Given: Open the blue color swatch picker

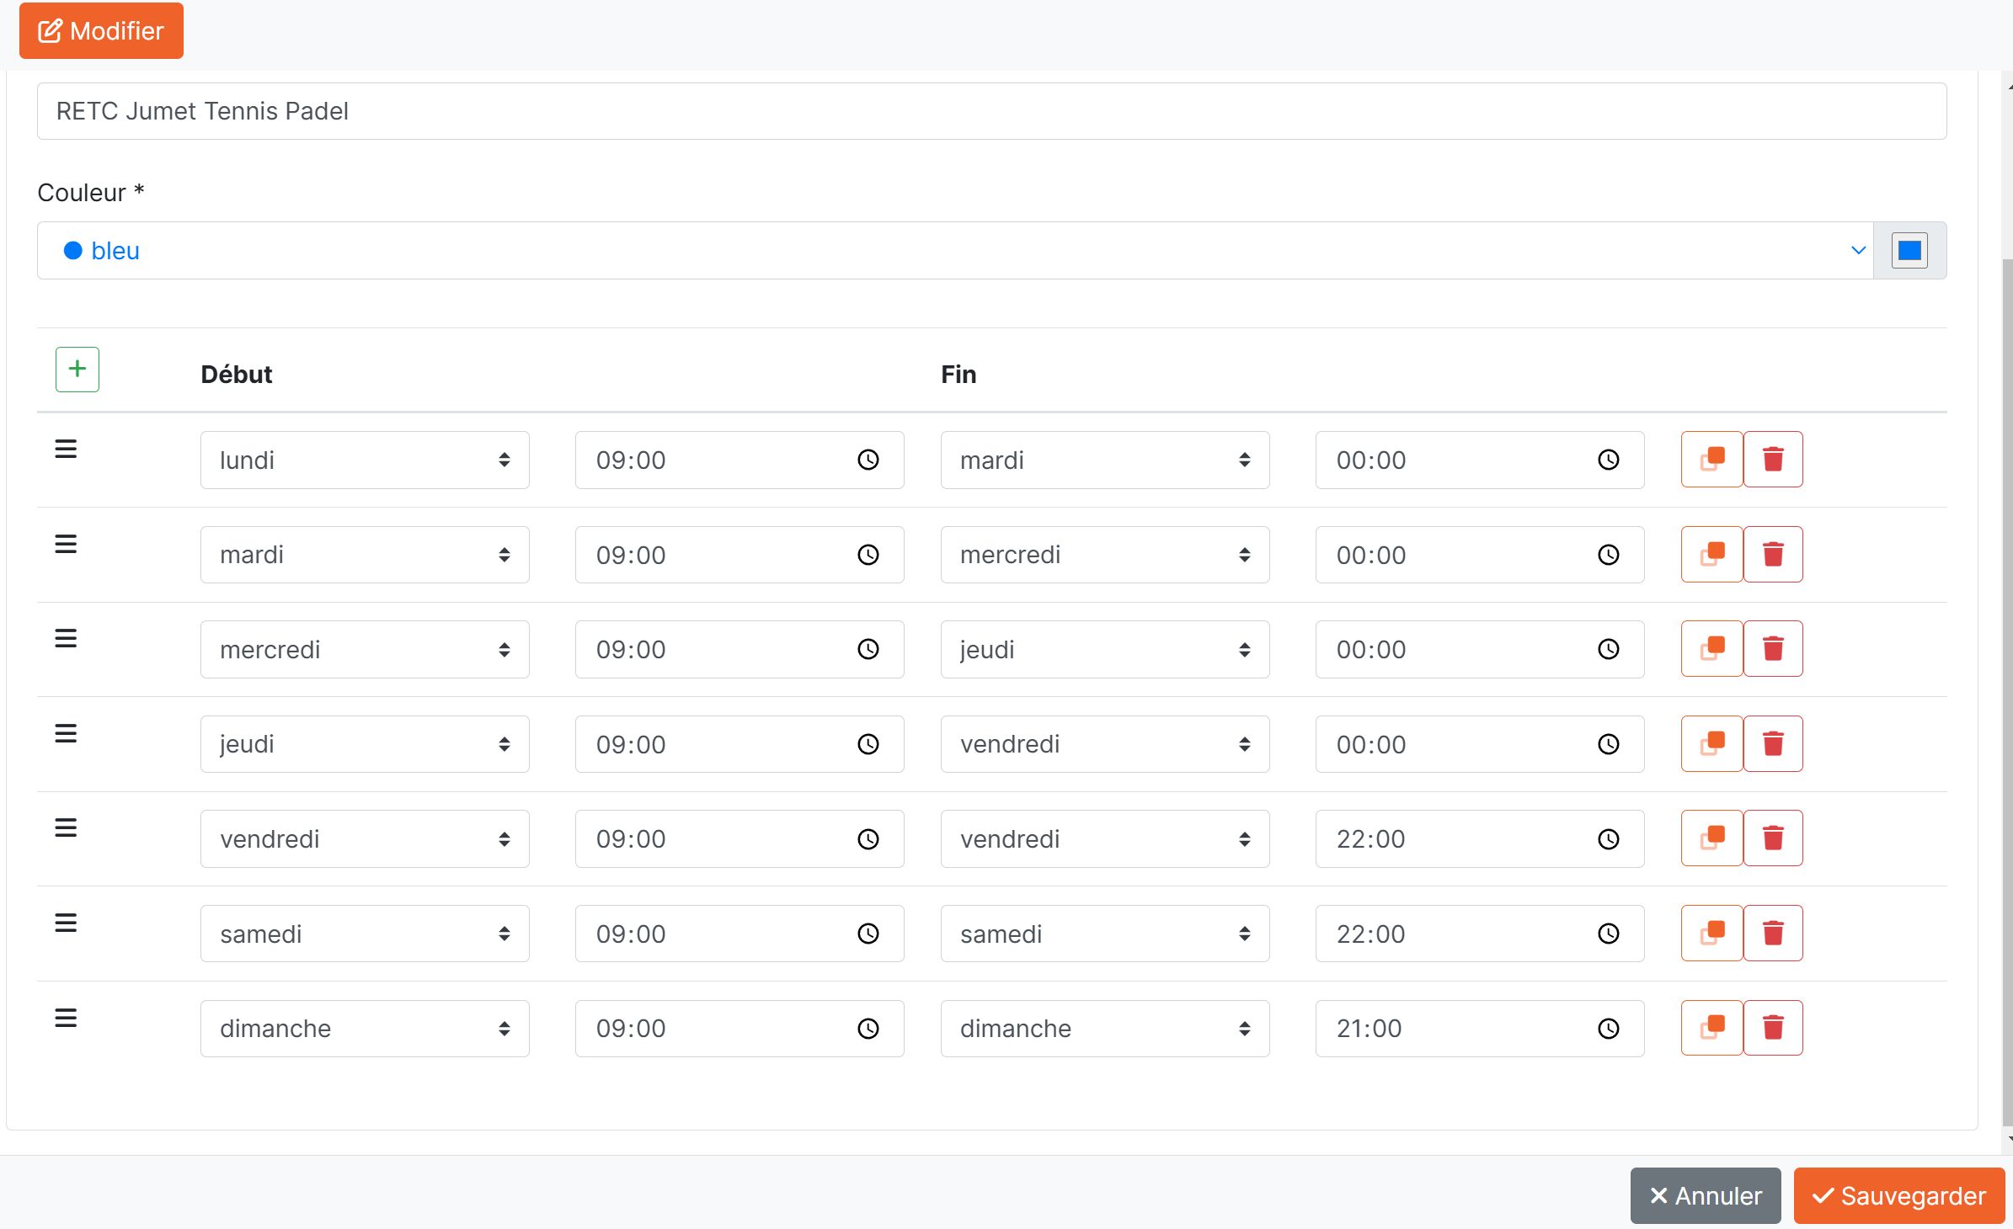Looking at the screenshot, I should [1909, 251].
